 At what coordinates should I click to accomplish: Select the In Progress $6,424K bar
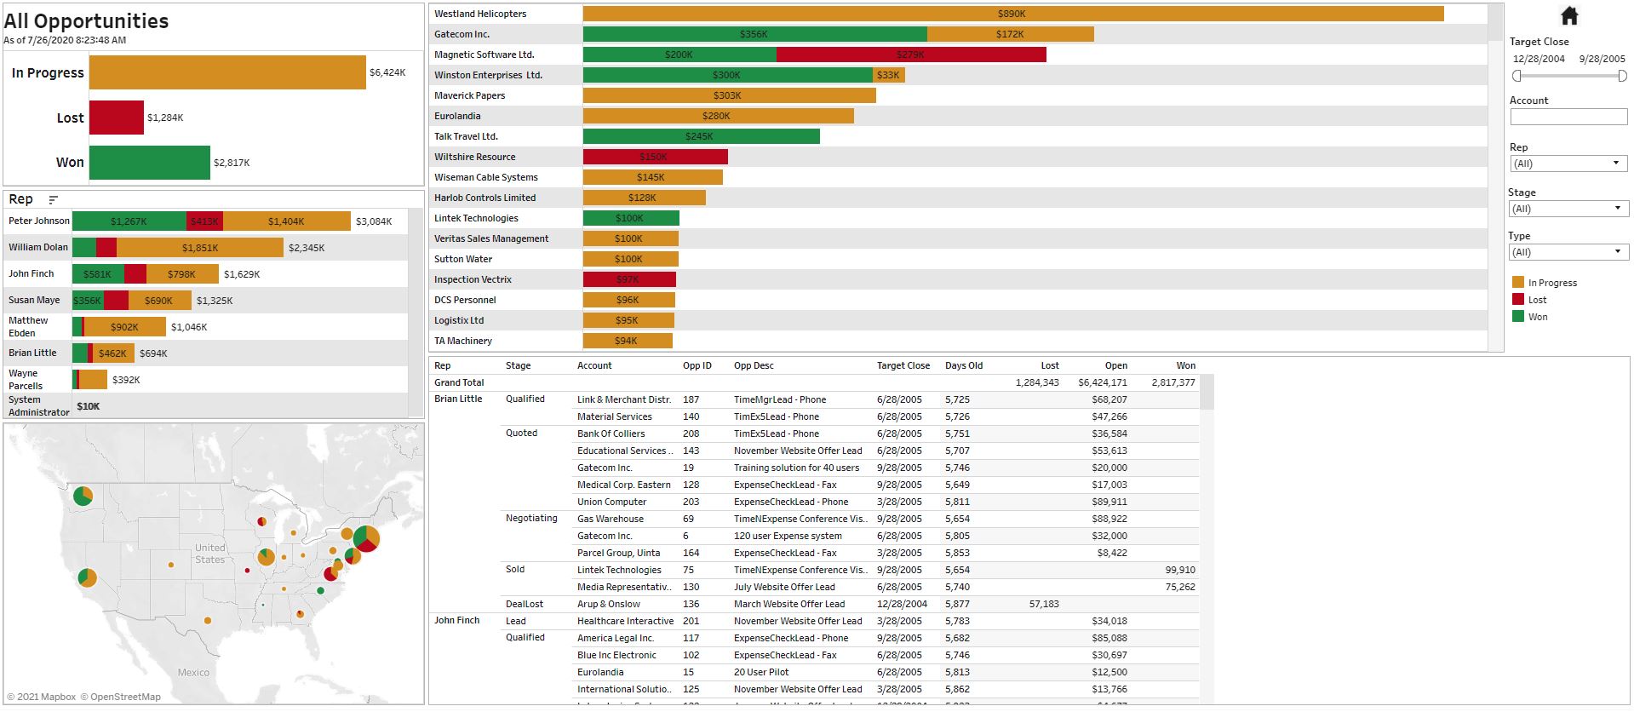click(227, 72)
